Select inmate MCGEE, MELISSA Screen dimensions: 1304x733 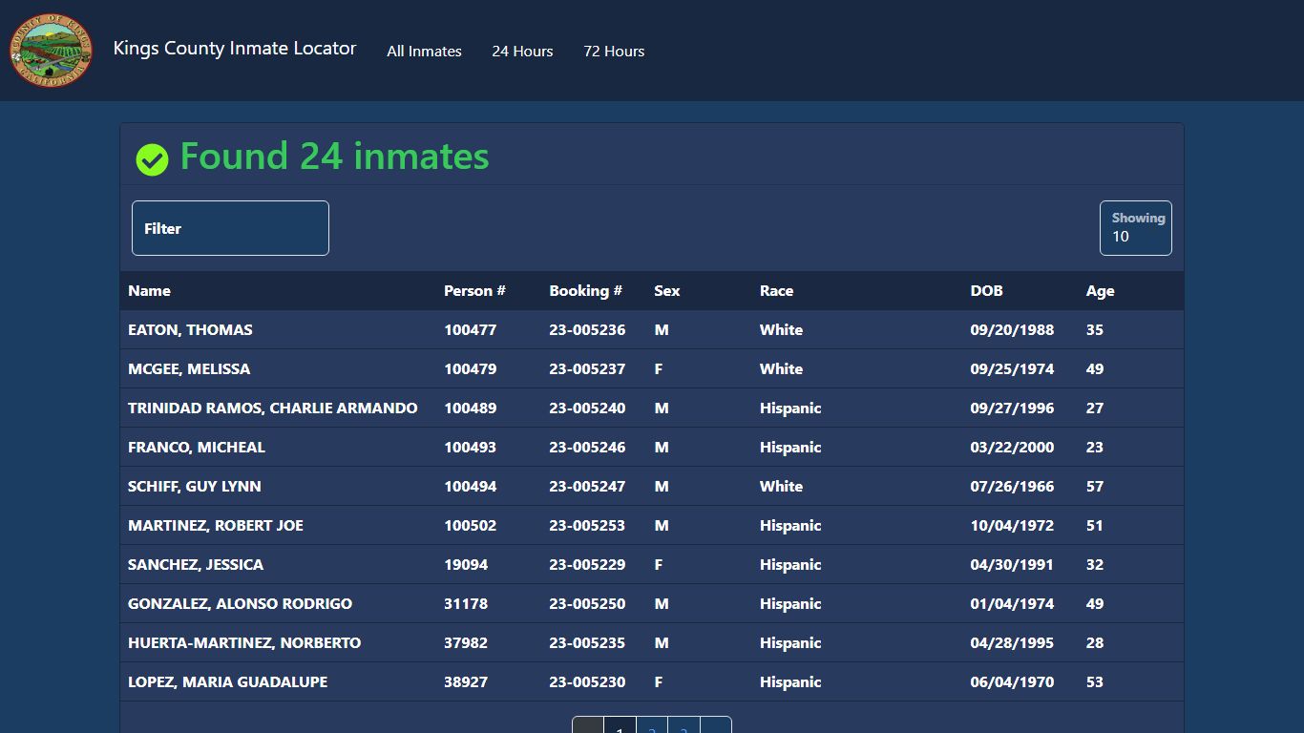point(189,369)
